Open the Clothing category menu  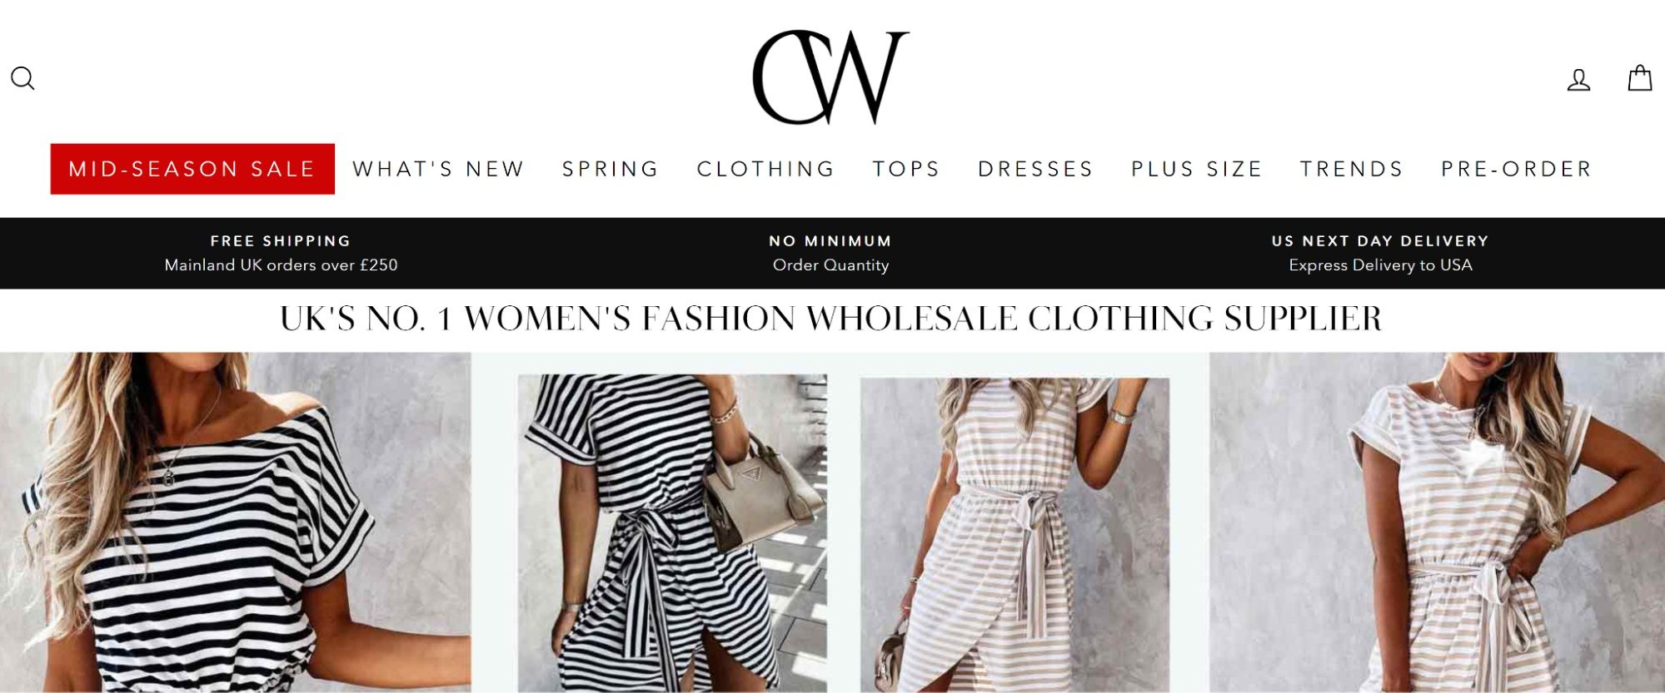(x=766, y=169)
